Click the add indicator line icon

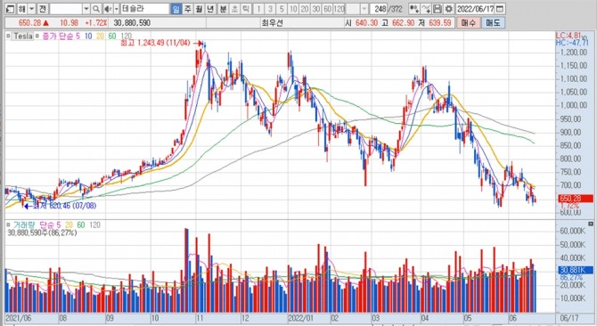[426, 9]
